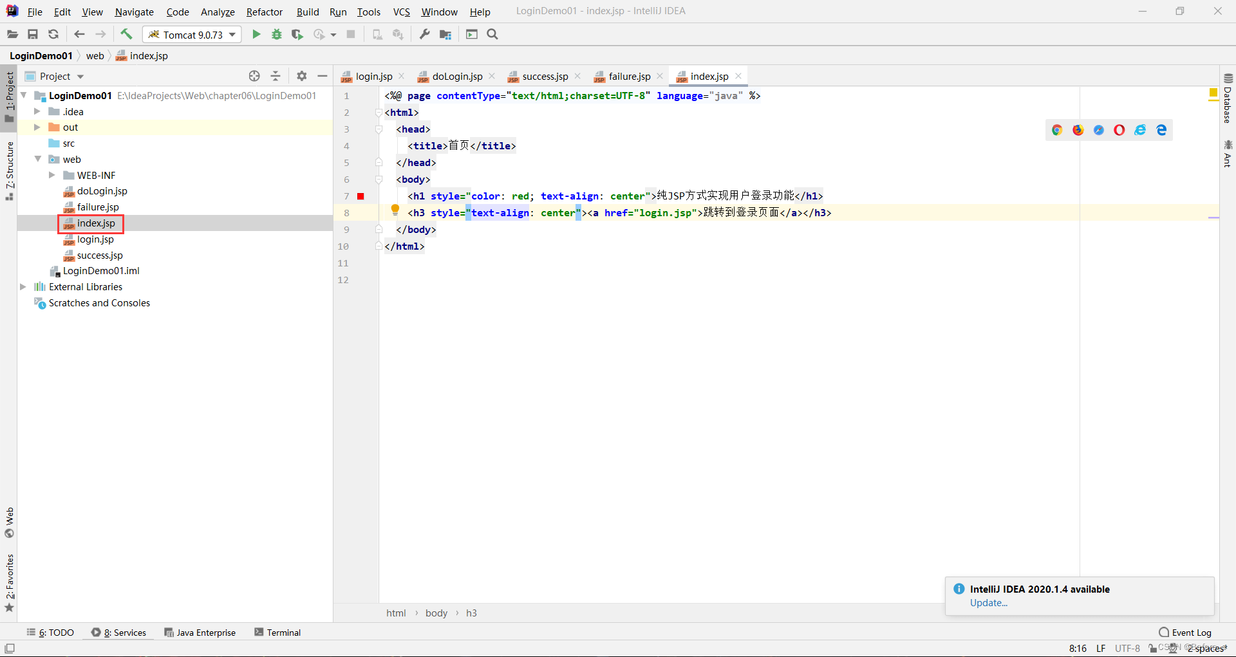Collapse all nodes in Project panel
Image resolution: width=1236 pixels, height=657 pixels.
276,76
